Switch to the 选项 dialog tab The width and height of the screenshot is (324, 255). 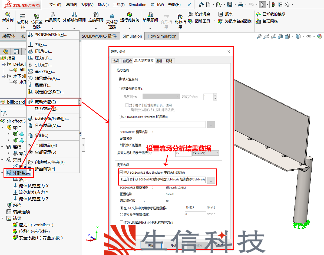point(116,61)
